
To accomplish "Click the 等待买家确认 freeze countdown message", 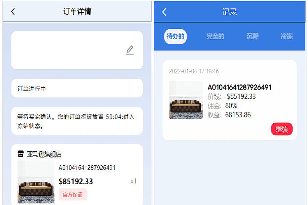I will [x=76, y=121].
